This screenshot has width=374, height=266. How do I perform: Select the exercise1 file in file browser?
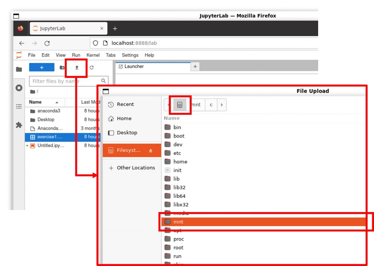pos(50,137)
